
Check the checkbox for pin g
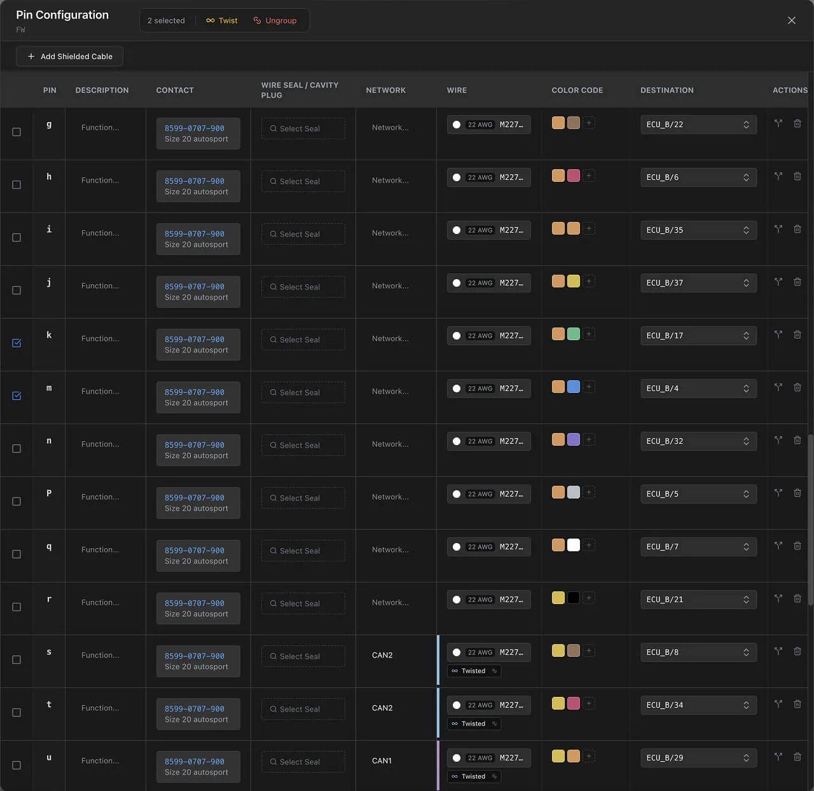coord(17,132)
